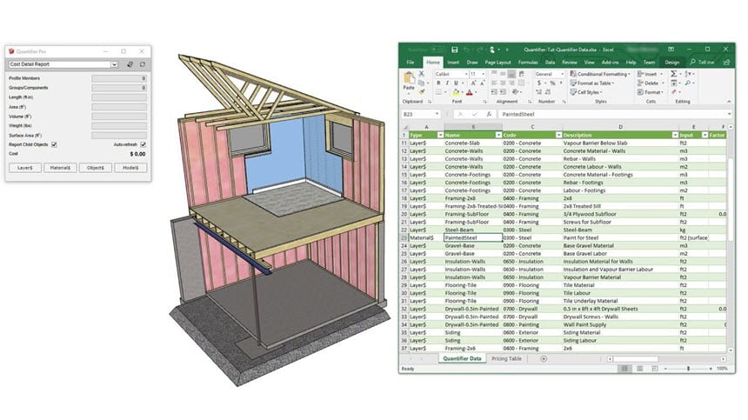Image resolution: width=748 pixels, height=420 pixels.
Task: Click the Find & Select magnifier icon
Action: (x=687, y=83)
